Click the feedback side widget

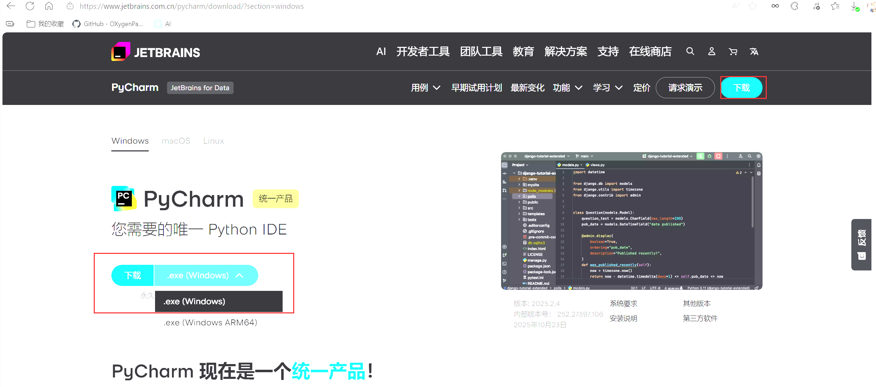[x=862, y=244]
